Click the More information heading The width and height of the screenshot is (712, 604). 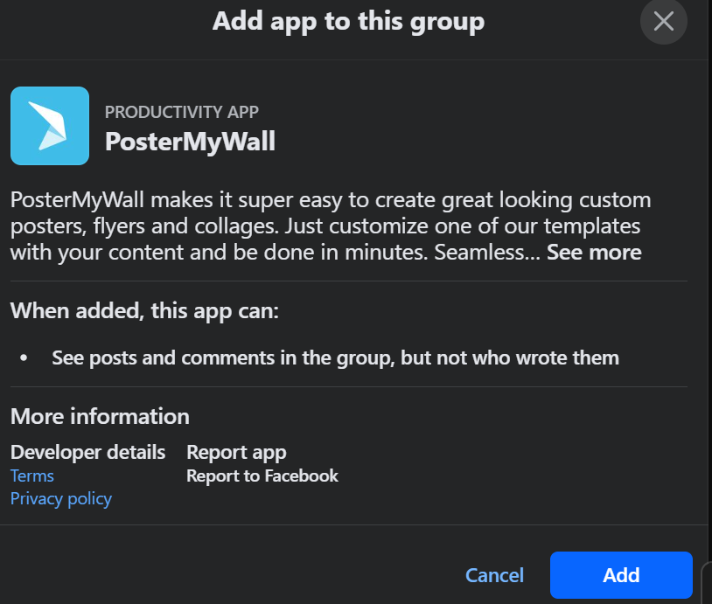pyautogui.click(x=100, y=416)
